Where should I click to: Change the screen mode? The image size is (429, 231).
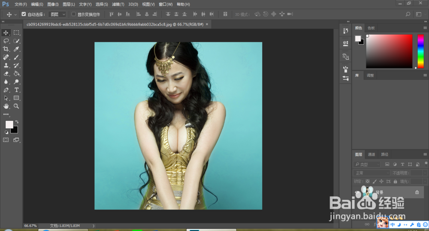tap(16, 140)
